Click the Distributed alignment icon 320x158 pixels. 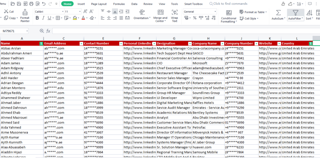[x=127, y=18]
